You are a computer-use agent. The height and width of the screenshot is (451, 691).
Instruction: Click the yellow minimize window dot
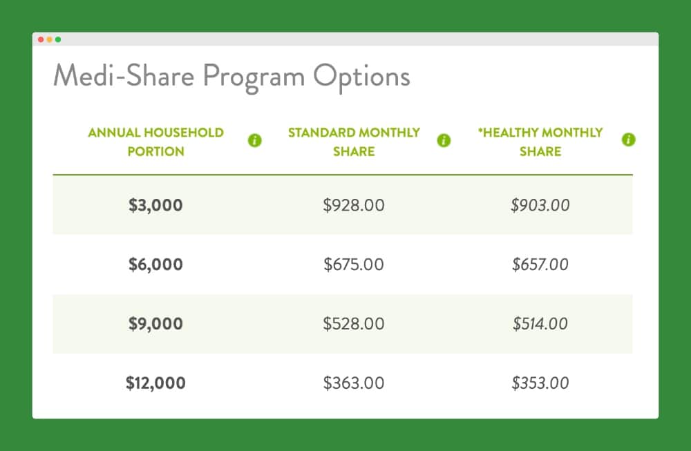coord(50,39)
